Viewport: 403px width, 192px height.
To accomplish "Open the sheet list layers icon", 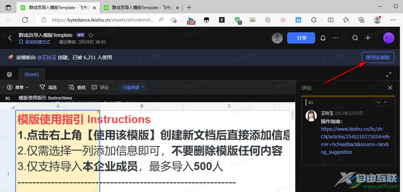I will [x=9, y=74].
